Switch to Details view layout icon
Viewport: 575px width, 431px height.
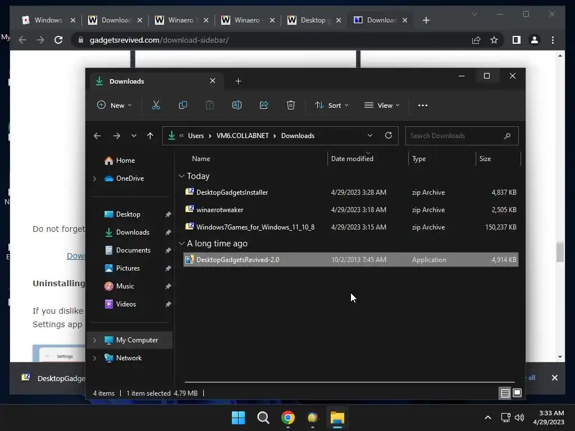505,393
